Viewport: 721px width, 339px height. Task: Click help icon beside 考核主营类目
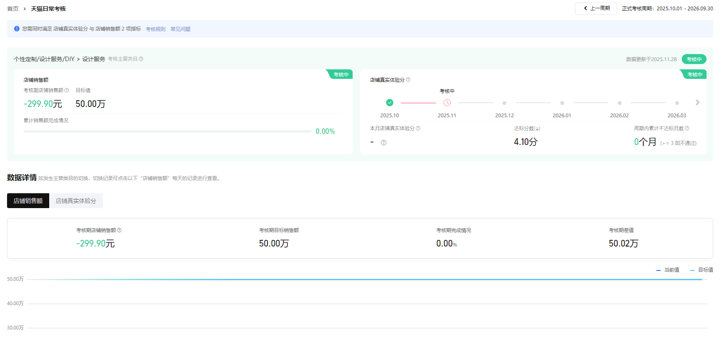pos(141,59)
